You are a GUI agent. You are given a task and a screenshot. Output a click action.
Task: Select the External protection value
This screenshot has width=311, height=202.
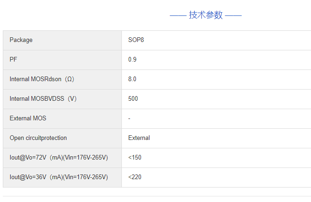[139, 138]
